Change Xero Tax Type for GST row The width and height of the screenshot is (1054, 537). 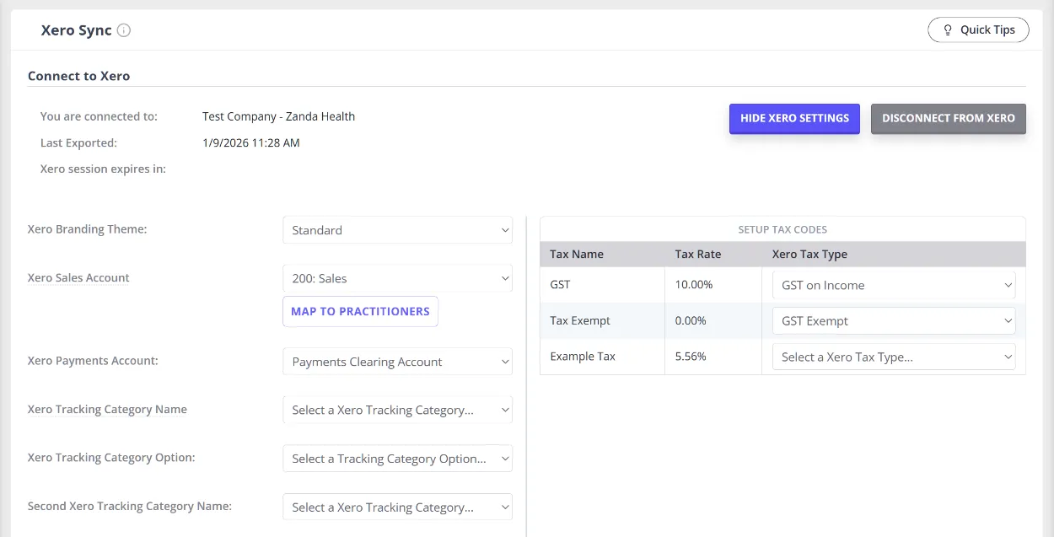tap(894, 285)
